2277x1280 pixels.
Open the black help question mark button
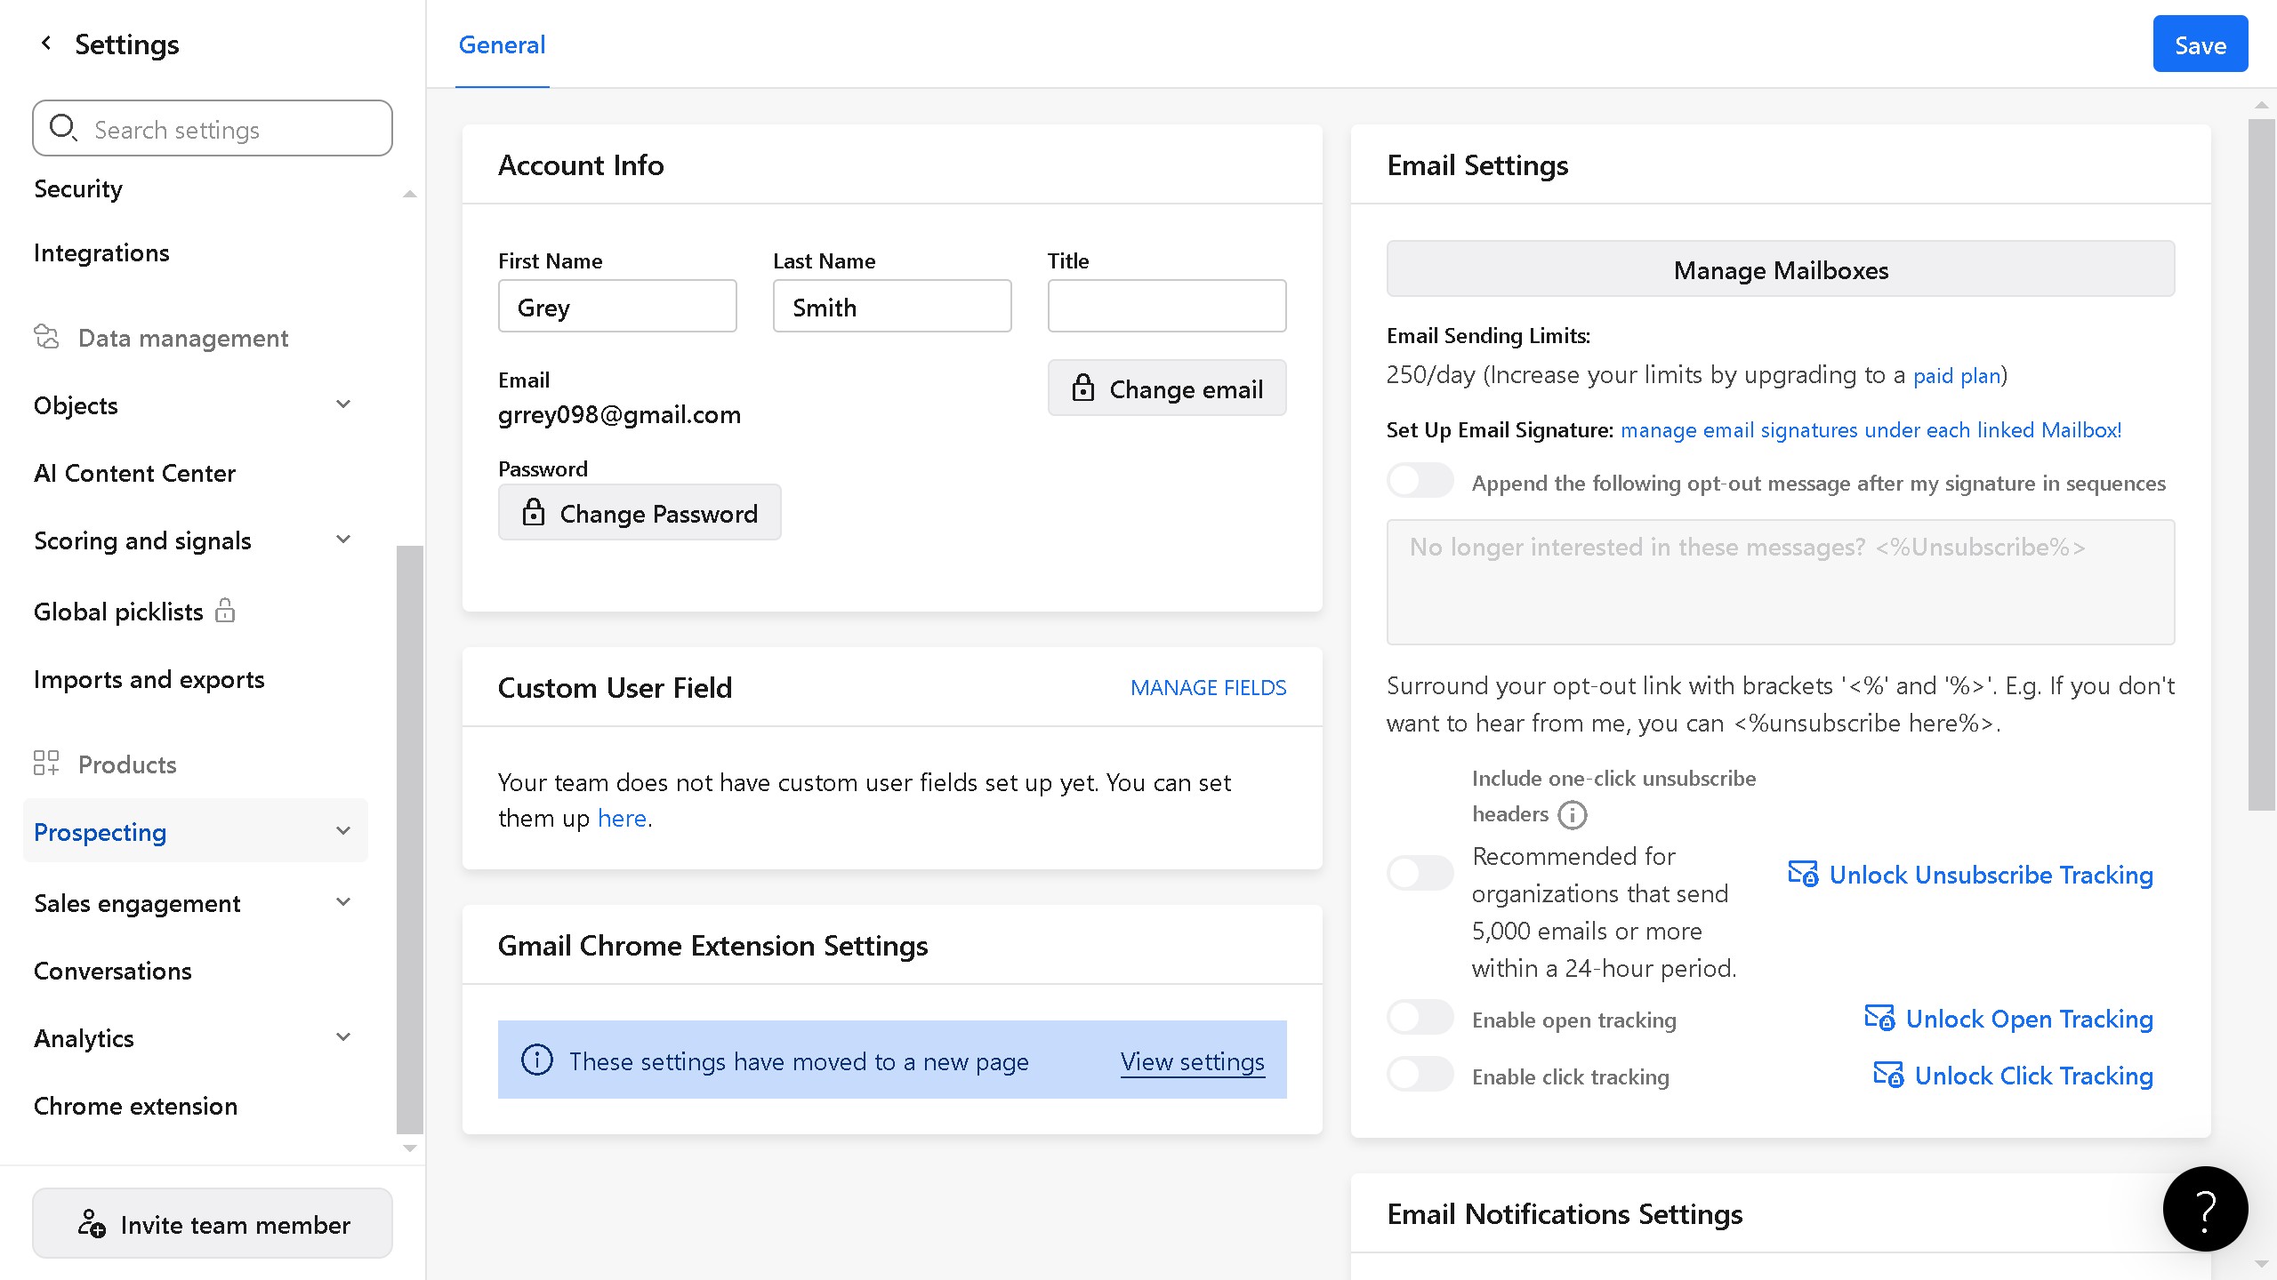coord(2204,1209)
